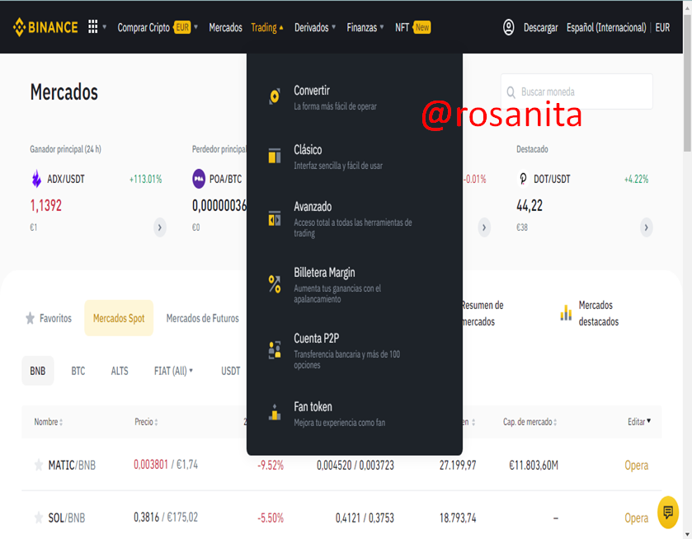Click arrow next to ADX/USDT card

coord(160,227)
